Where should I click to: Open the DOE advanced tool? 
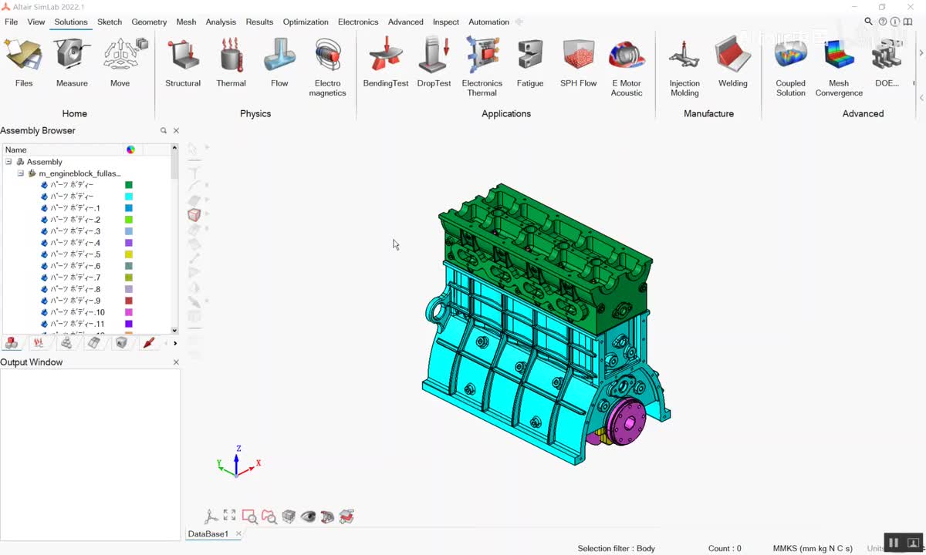pyautogui.click(x=887, y=63)
